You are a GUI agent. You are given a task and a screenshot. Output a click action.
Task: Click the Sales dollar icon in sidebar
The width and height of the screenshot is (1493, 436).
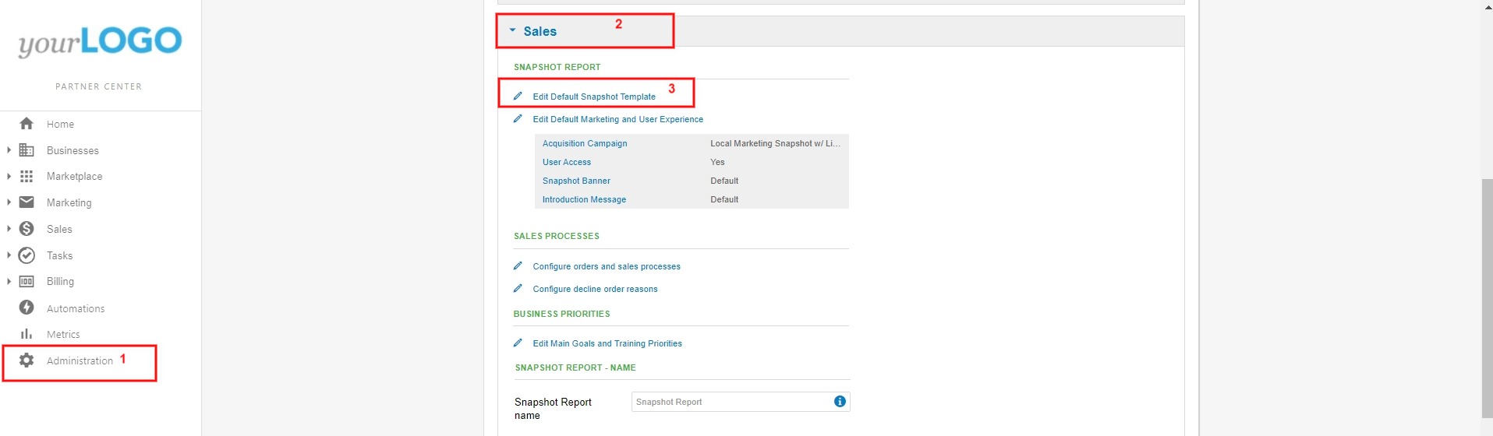[27, 229]
